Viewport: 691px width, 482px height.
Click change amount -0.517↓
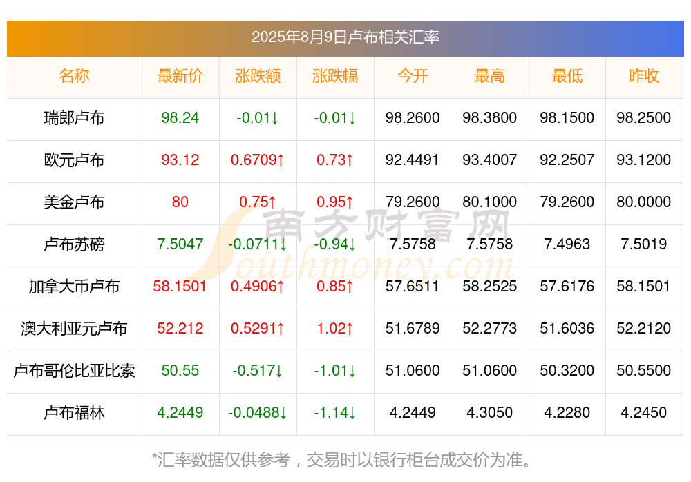point(257,370)
